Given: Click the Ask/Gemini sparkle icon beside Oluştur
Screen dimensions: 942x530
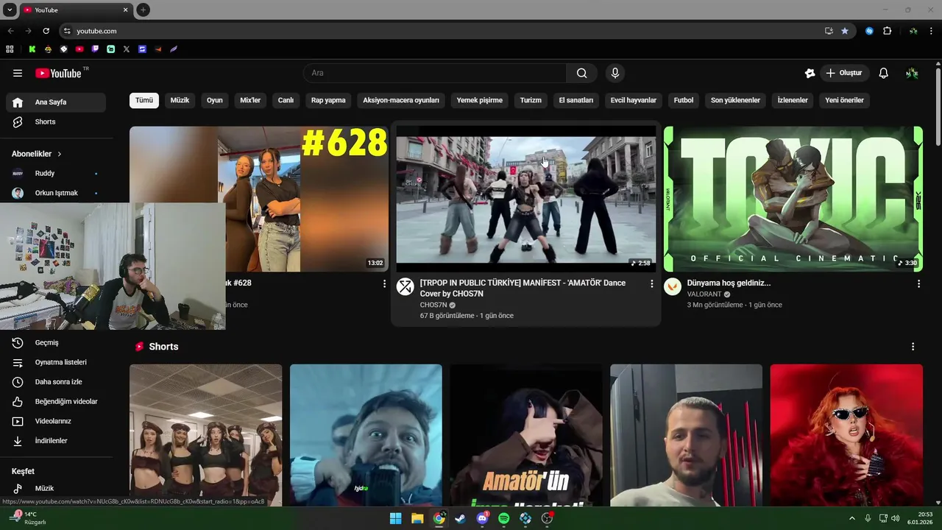Looking at the screenshot, I should click(810, 73).
